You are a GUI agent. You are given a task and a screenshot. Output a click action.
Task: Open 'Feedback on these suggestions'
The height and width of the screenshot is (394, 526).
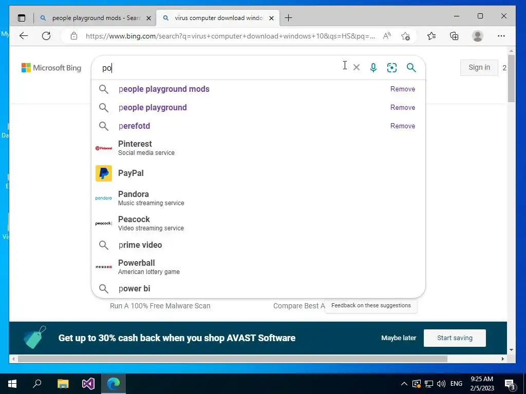pyautogui.click(x=371, y=306)
